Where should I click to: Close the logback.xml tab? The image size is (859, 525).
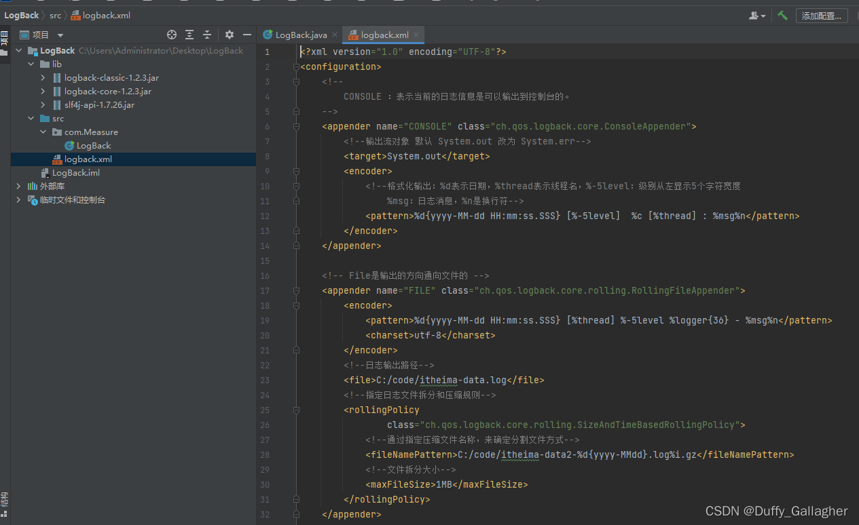click(416, 35)
